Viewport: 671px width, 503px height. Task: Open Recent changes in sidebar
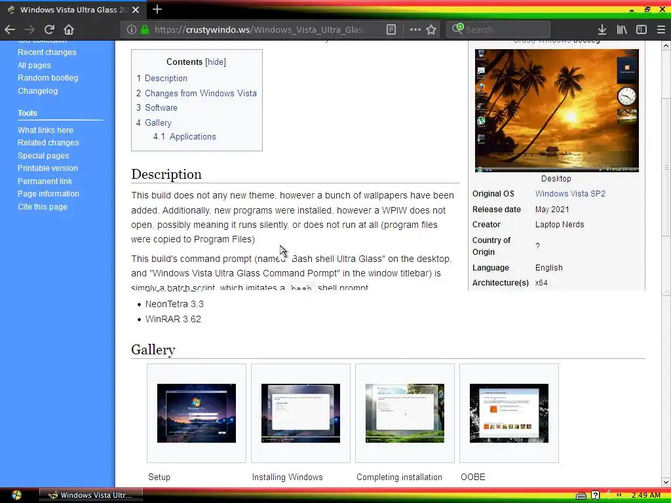[47, 52]
